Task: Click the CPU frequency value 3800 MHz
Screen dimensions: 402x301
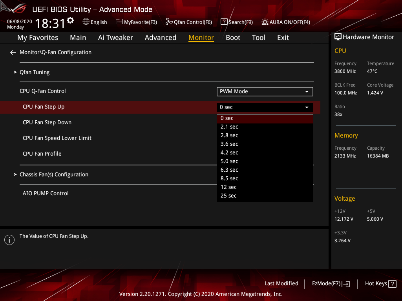Action: pos(345,71)
